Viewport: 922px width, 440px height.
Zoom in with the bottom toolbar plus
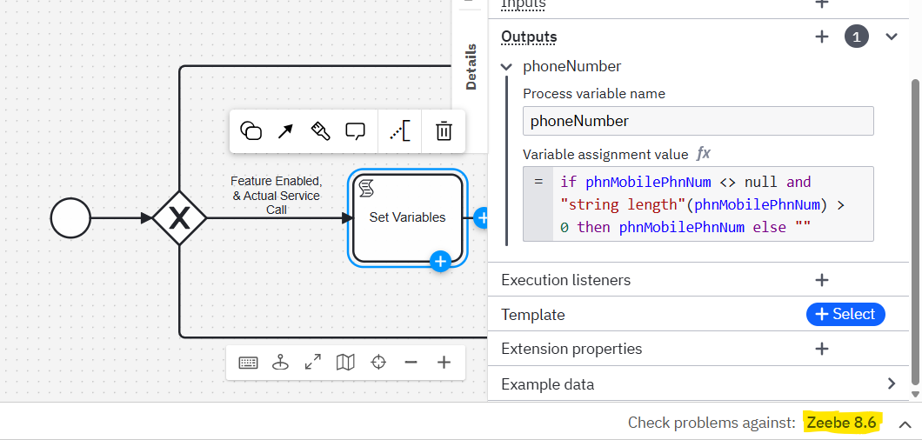pos(444,363)
